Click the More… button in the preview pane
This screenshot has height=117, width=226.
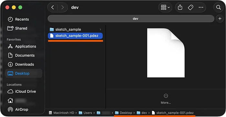[x=166, y=99]
